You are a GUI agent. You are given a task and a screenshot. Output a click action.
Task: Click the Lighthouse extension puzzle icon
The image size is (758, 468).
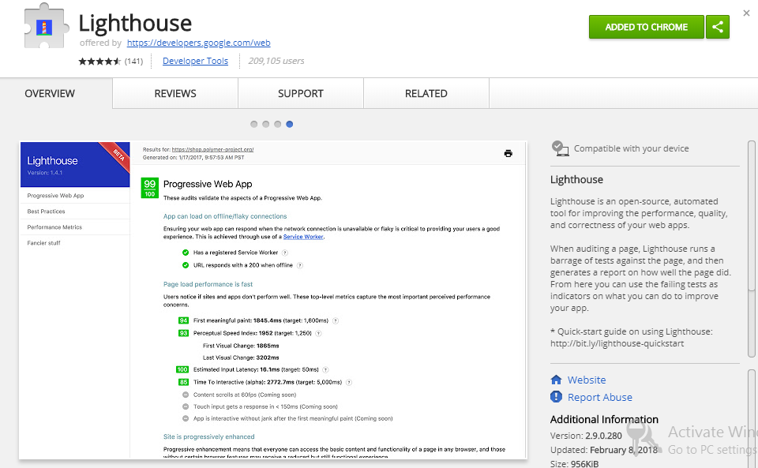[x=44, y=26]
